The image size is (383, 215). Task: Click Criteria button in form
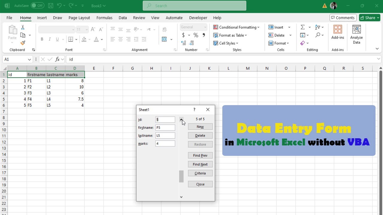[x=200, y=173]
